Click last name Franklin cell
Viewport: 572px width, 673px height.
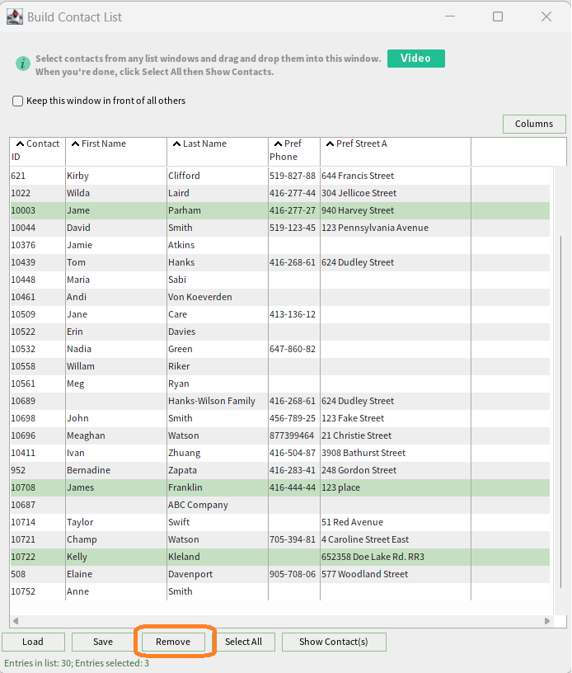click(218, 487)
